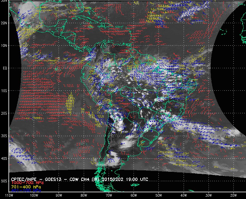Click the 401-100 hPa blue legend label
This screenshot has width=246, height=199.
click(x=26, y=191)
